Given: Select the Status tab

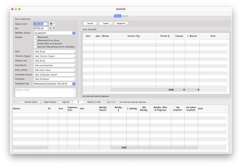Looking at the screenshot, I should click(x=117, y=16).
